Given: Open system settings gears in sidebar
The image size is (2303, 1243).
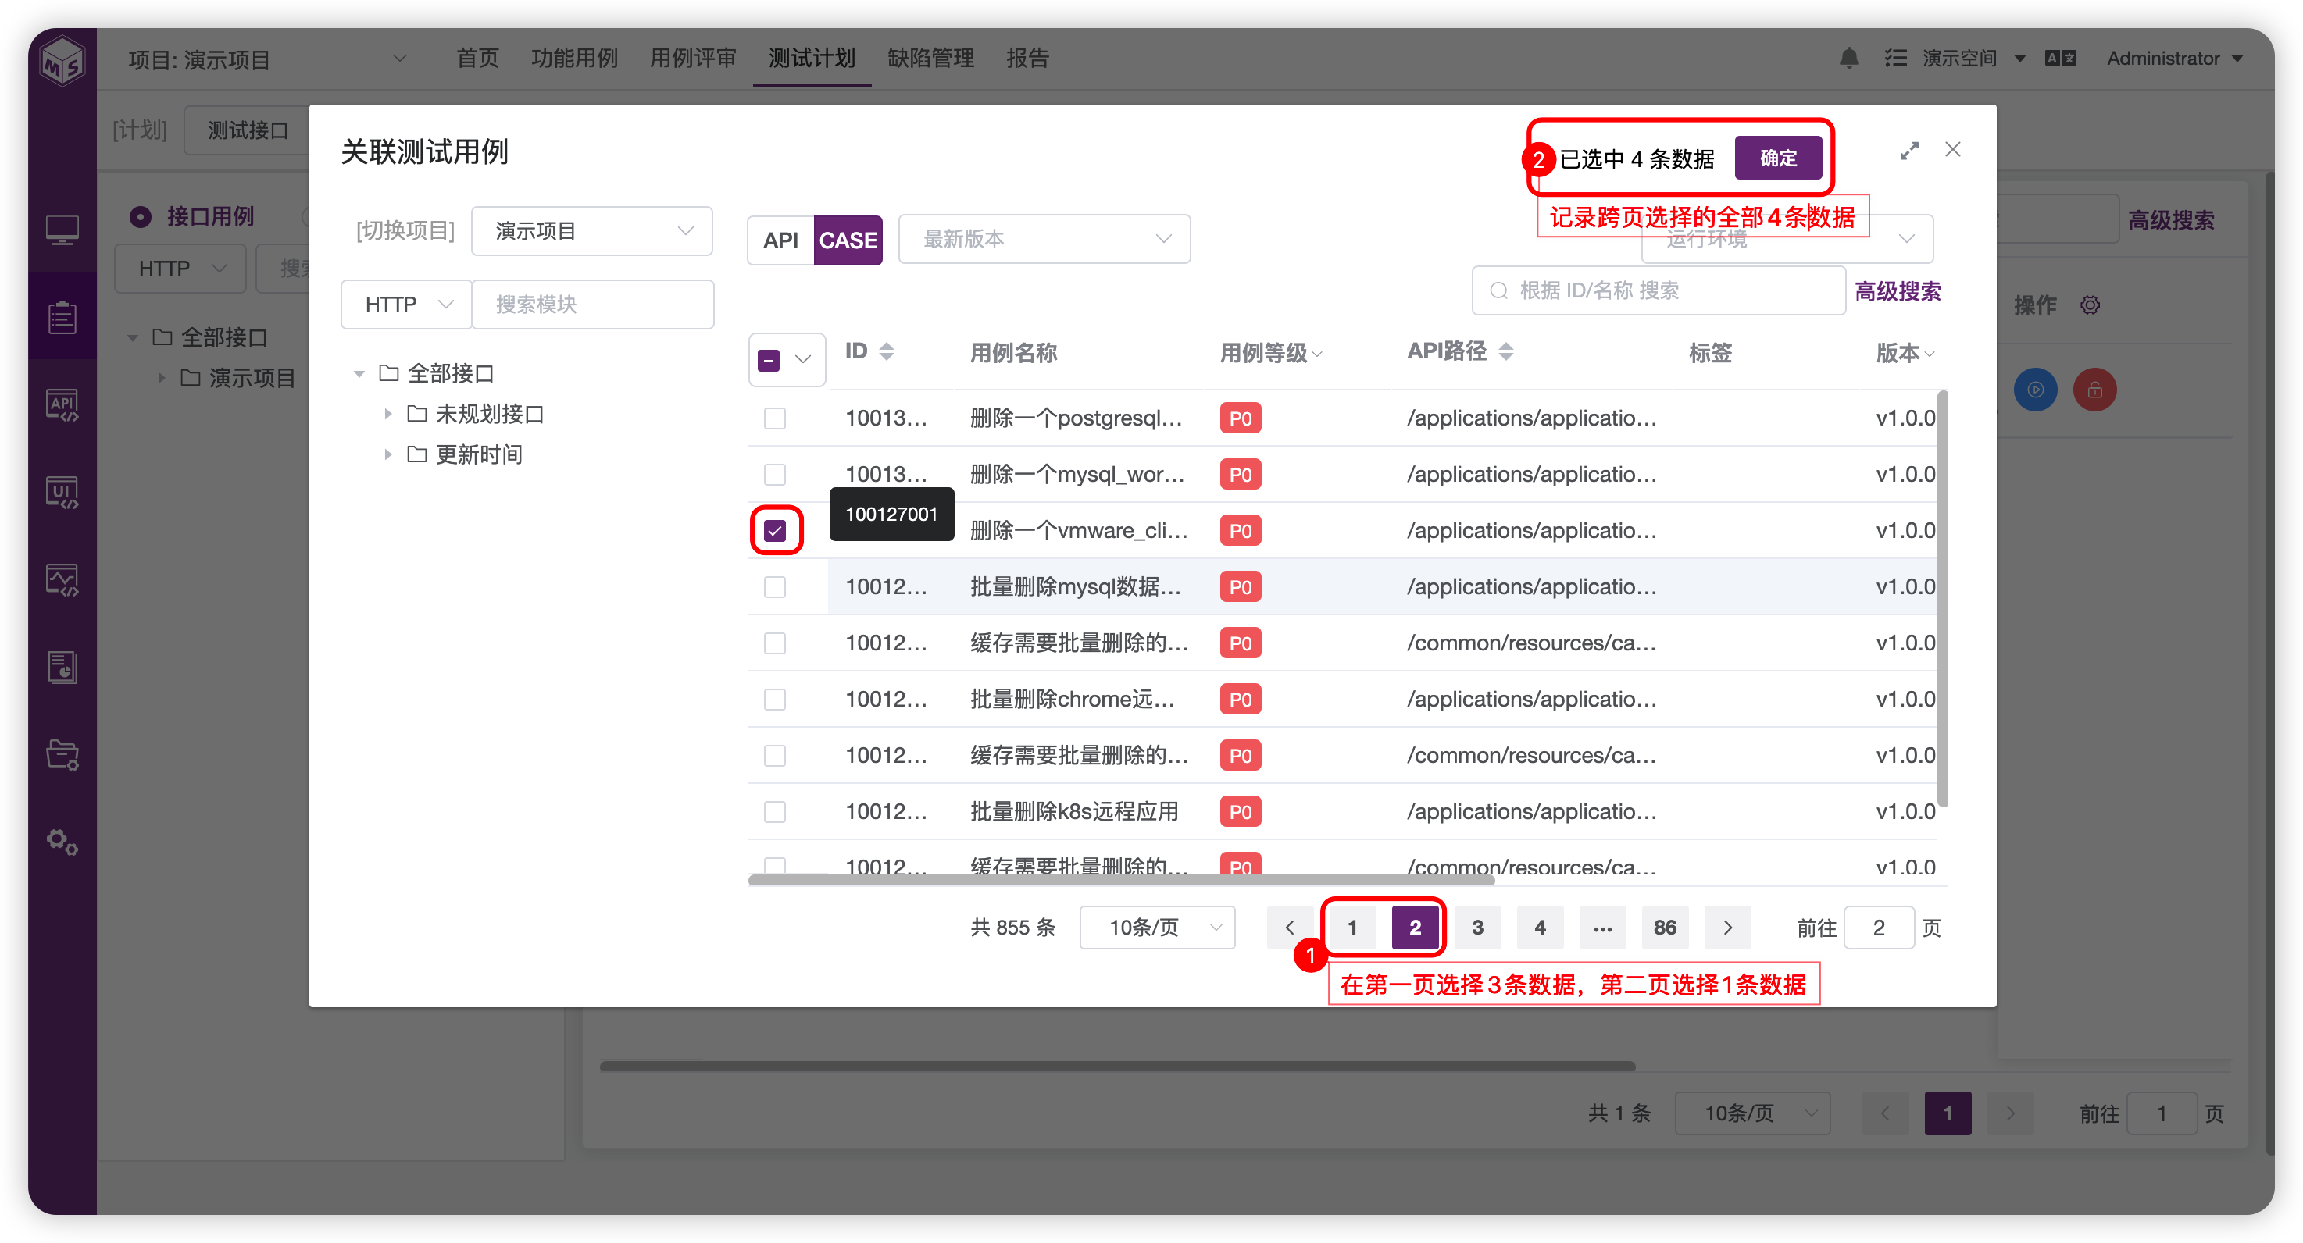Looking at the screenshot, I should 62,841.
